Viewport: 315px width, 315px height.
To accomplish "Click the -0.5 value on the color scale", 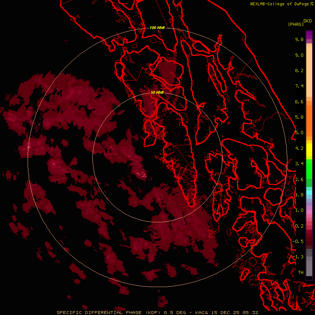I will (298, 241).
